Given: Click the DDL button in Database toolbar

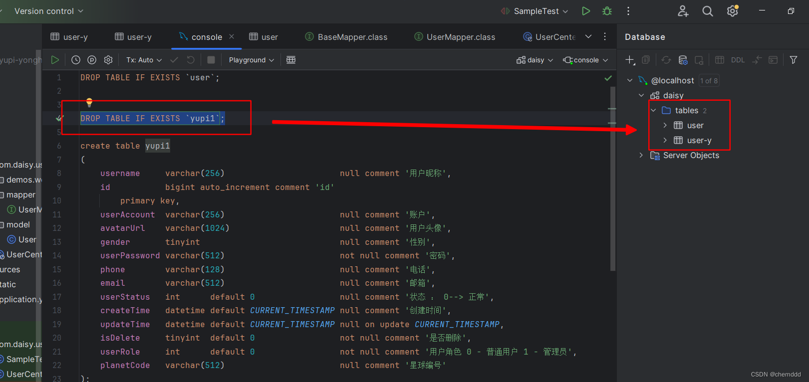Looking at the screenshot, I should [738, 60].
